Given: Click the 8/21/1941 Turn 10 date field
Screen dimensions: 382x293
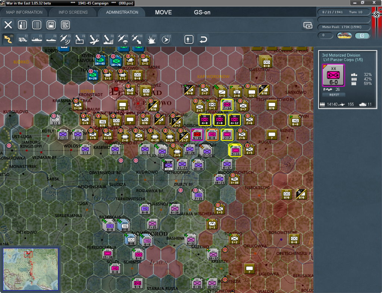Looking at the screenshot, I should pos(344,12).
